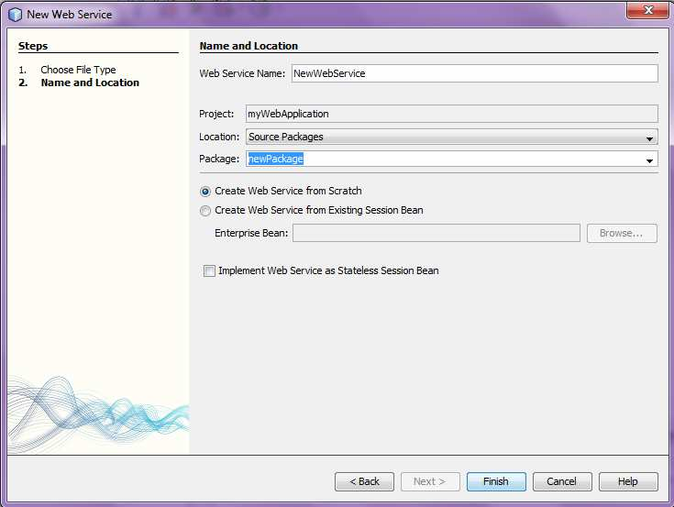Screen dimensions: 674x507
Task: Go back with the < Back button
Action: tap(364, 481)
